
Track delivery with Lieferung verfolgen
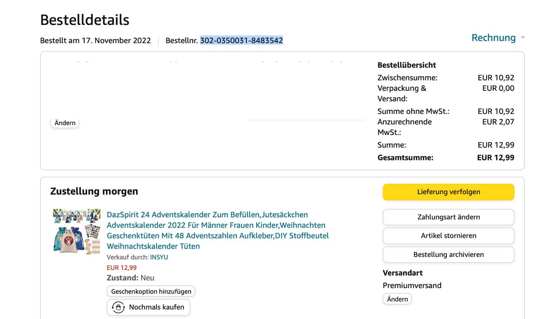[x=448, y=192]
